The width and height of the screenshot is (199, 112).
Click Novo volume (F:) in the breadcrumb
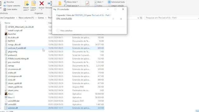pyautogui.click(x=26, y=18)
